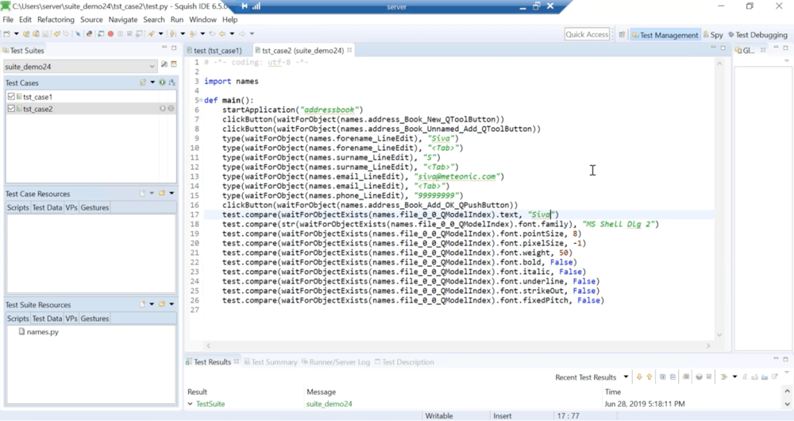794x421 pixels.
Task: Collapse the def main() fold marker
Action: pos(201,100)
